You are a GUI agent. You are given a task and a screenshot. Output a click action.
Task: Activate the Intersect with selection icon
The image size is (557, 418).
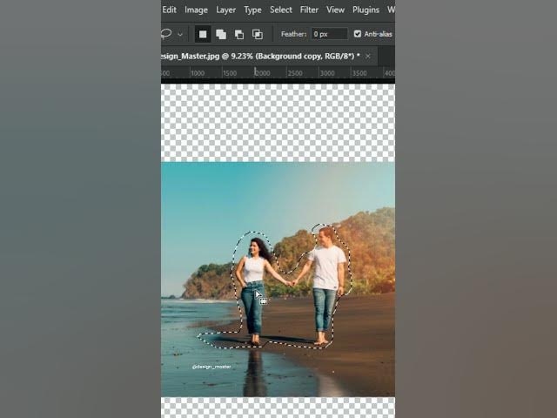tap(258, 34)
